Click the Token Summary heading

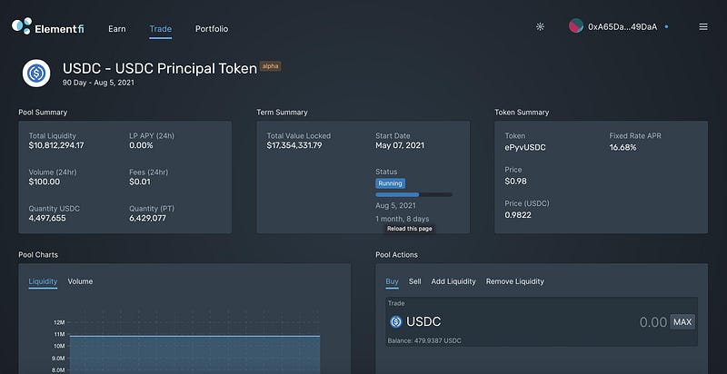click(x=522, y=113)
